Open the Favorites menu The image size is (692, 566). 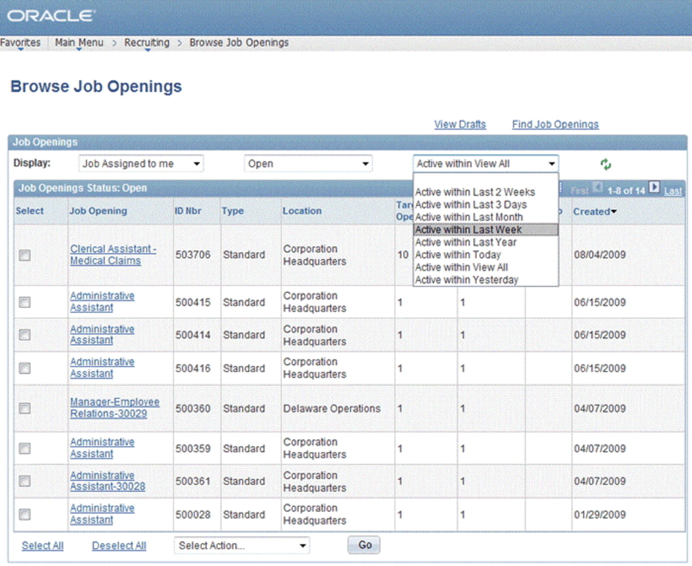tap(20, 42)
